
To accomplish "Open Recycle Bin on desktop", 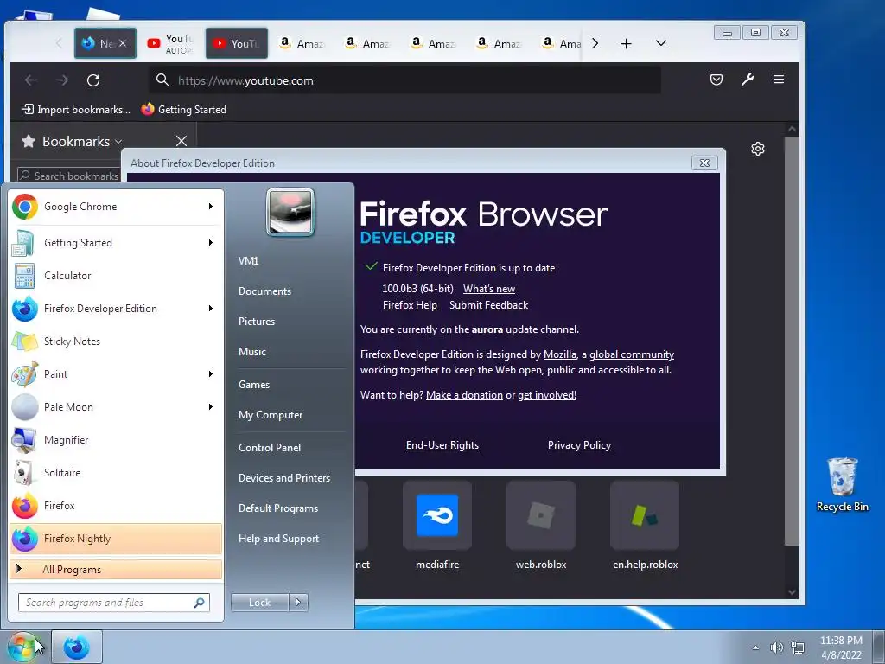I will (x=842, y=484).
